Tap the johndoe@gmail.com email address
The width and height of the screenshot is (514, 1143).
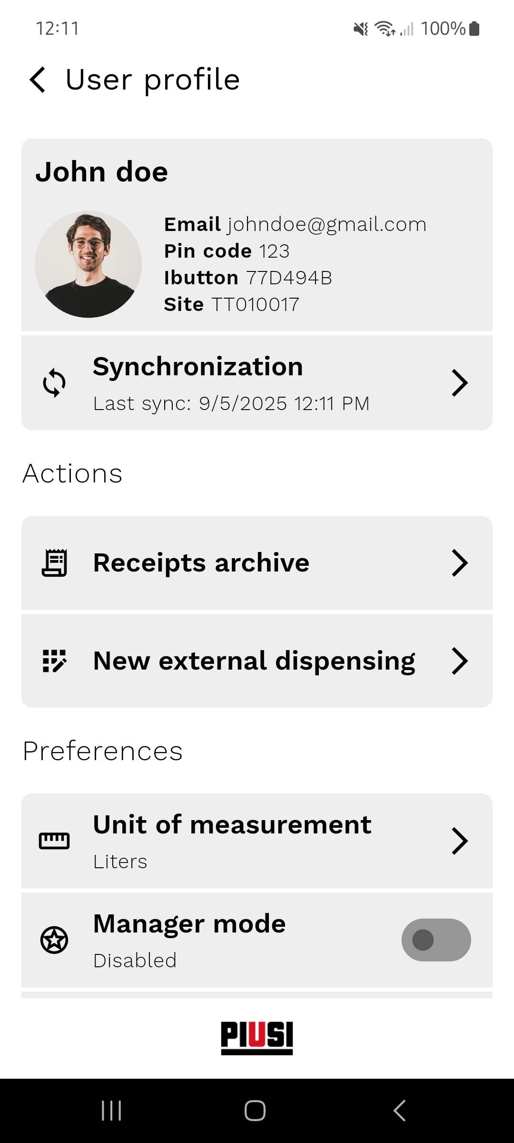(x=327, y=224)
